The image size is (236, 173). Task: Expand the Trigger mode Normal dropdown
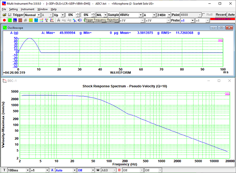(x=38, y=14)
